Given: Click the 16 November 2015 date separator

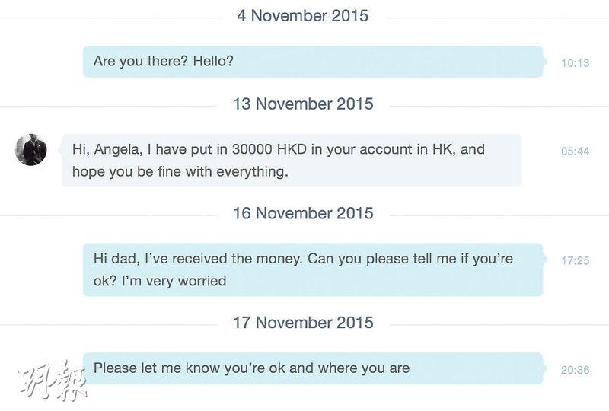Looking at the screenshot, I should click(x=303, y=213).
